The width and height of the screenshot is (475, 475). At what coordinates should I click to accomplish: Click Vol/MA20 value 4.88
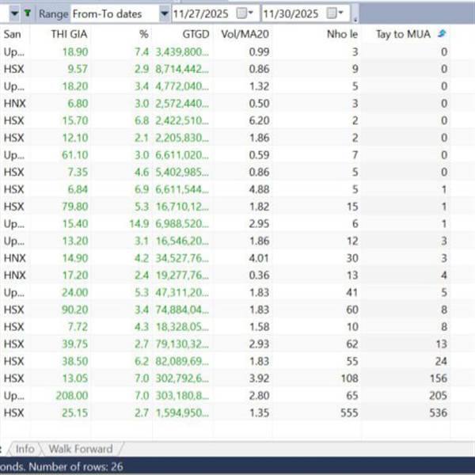tap(259, 189)
